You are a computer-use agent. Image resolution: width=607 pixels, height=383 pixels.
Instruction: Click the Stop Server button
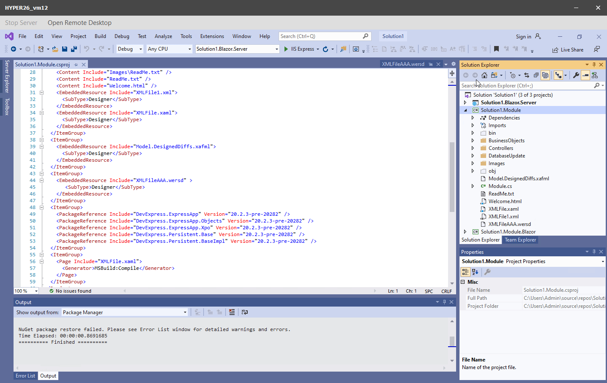(21, 22)
